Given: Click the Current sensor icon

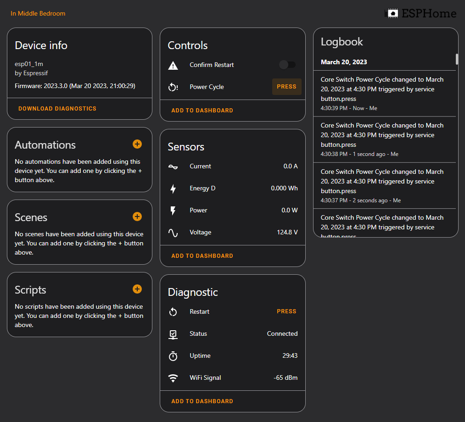Looking at the screenshot, I should 173,167.
